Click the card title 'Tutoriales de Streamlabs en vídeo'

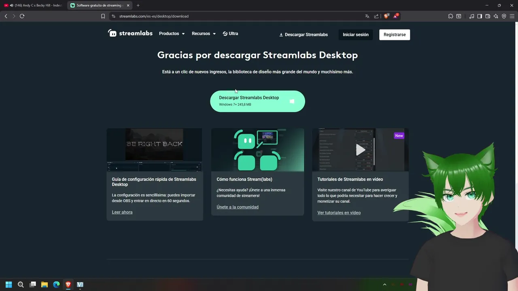(350, 179)
